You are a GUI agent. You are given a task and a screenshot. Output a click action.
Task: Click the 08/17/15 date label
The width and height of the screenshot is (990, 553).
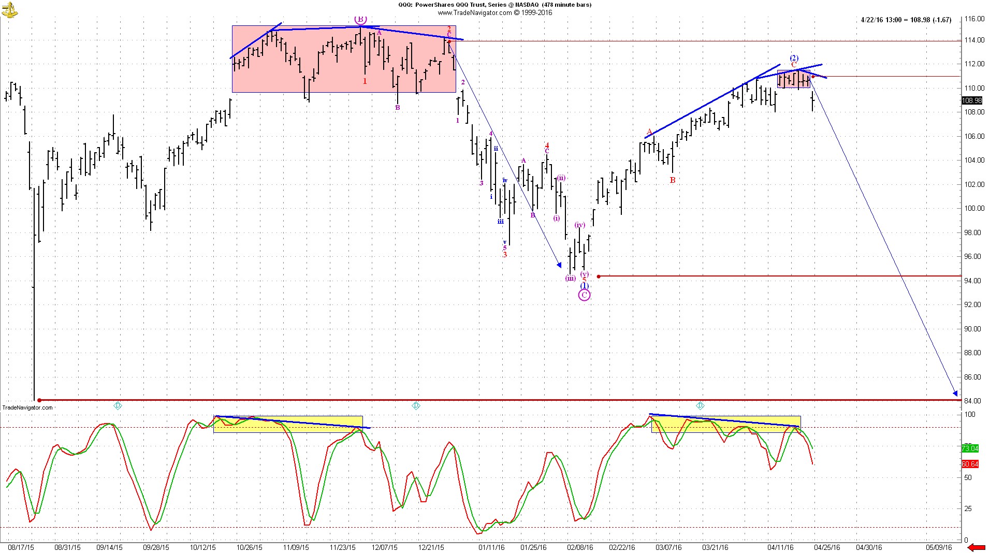tap(21, 547)
